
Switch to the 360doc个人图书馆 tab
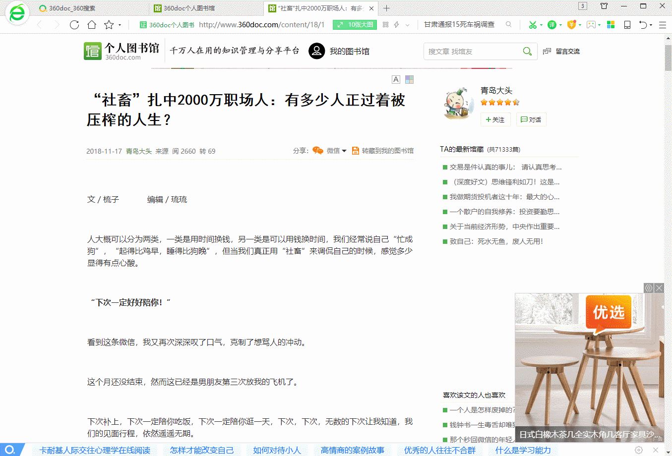(x=188, y=8)
